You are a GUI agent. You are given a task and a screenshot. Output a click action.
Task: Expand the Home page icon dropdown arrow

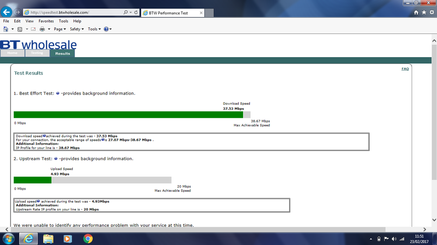[x=13, y=29]
